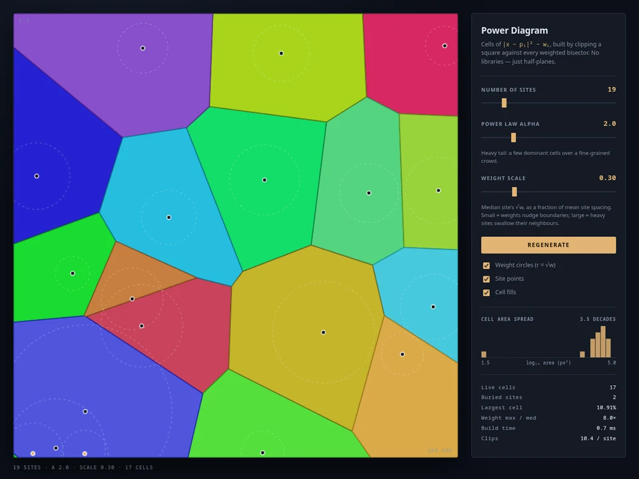Click the Live cells value 17
Viewport: 639px width, 479px height.
point(612,387)
